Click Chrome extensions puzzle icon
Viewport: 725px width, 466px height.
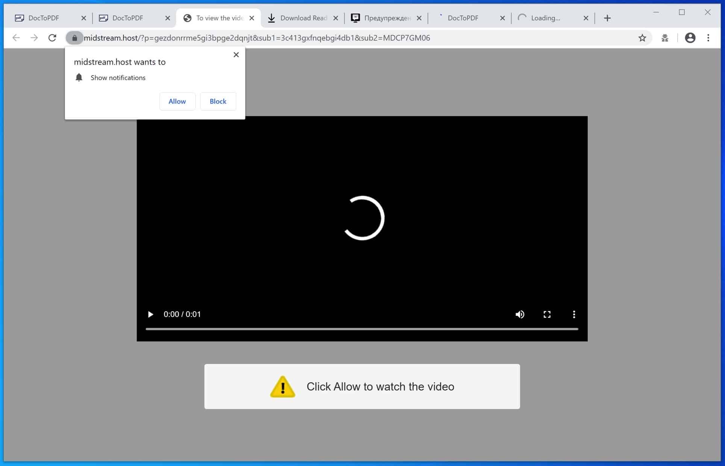(x=665, y=38)
